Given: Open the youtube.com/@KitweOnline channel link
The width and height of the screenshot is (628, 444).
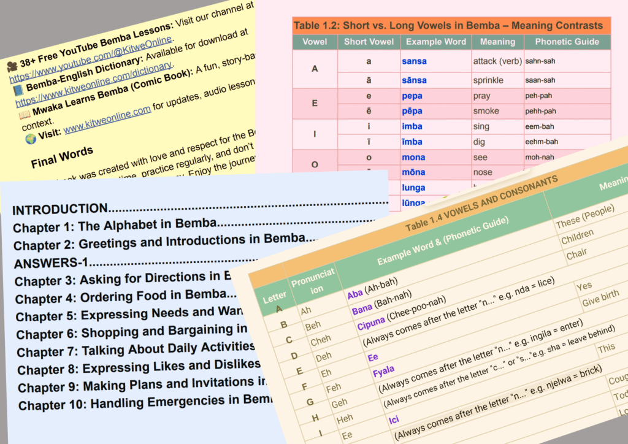Looking at the screenshot, I should [91, 59].
